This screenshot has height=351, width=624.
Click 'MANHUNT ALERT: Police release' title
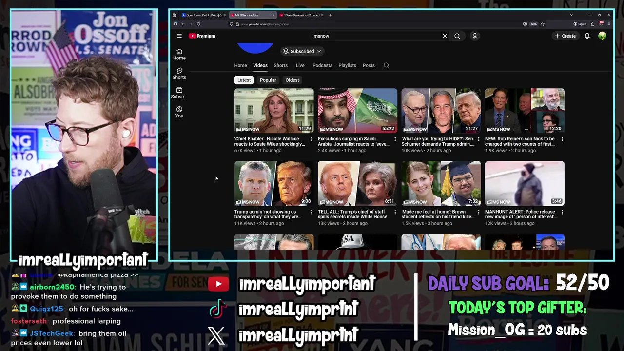(521, 214)
